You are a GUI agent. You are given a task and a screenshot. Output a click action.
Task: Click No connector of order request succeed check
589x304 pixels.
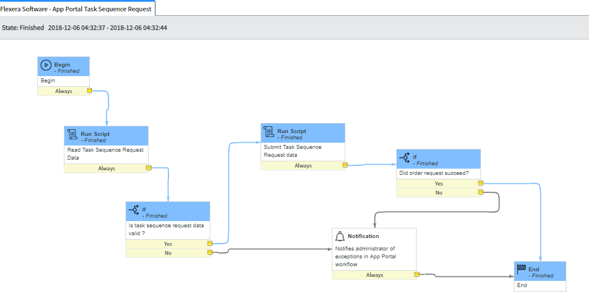tap(480, 192)
